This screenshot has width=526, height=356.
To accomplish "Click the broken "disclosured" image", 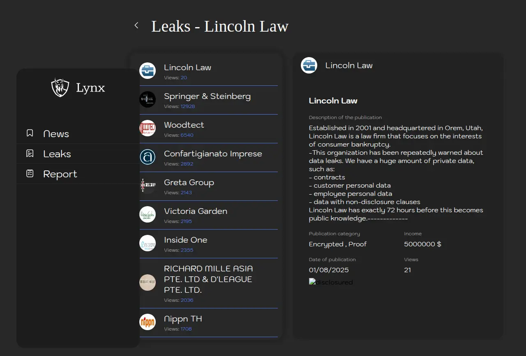I will pos(331,283).
